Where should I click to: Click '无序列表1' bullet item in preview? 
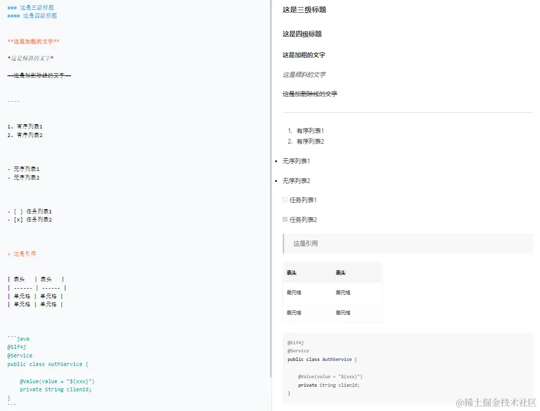[x=296, y=161]
